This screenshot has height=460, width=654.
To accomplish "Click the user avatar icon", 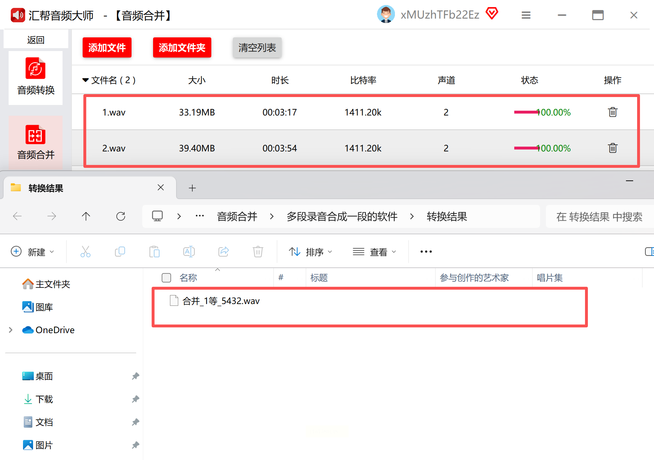I will 386,15.
